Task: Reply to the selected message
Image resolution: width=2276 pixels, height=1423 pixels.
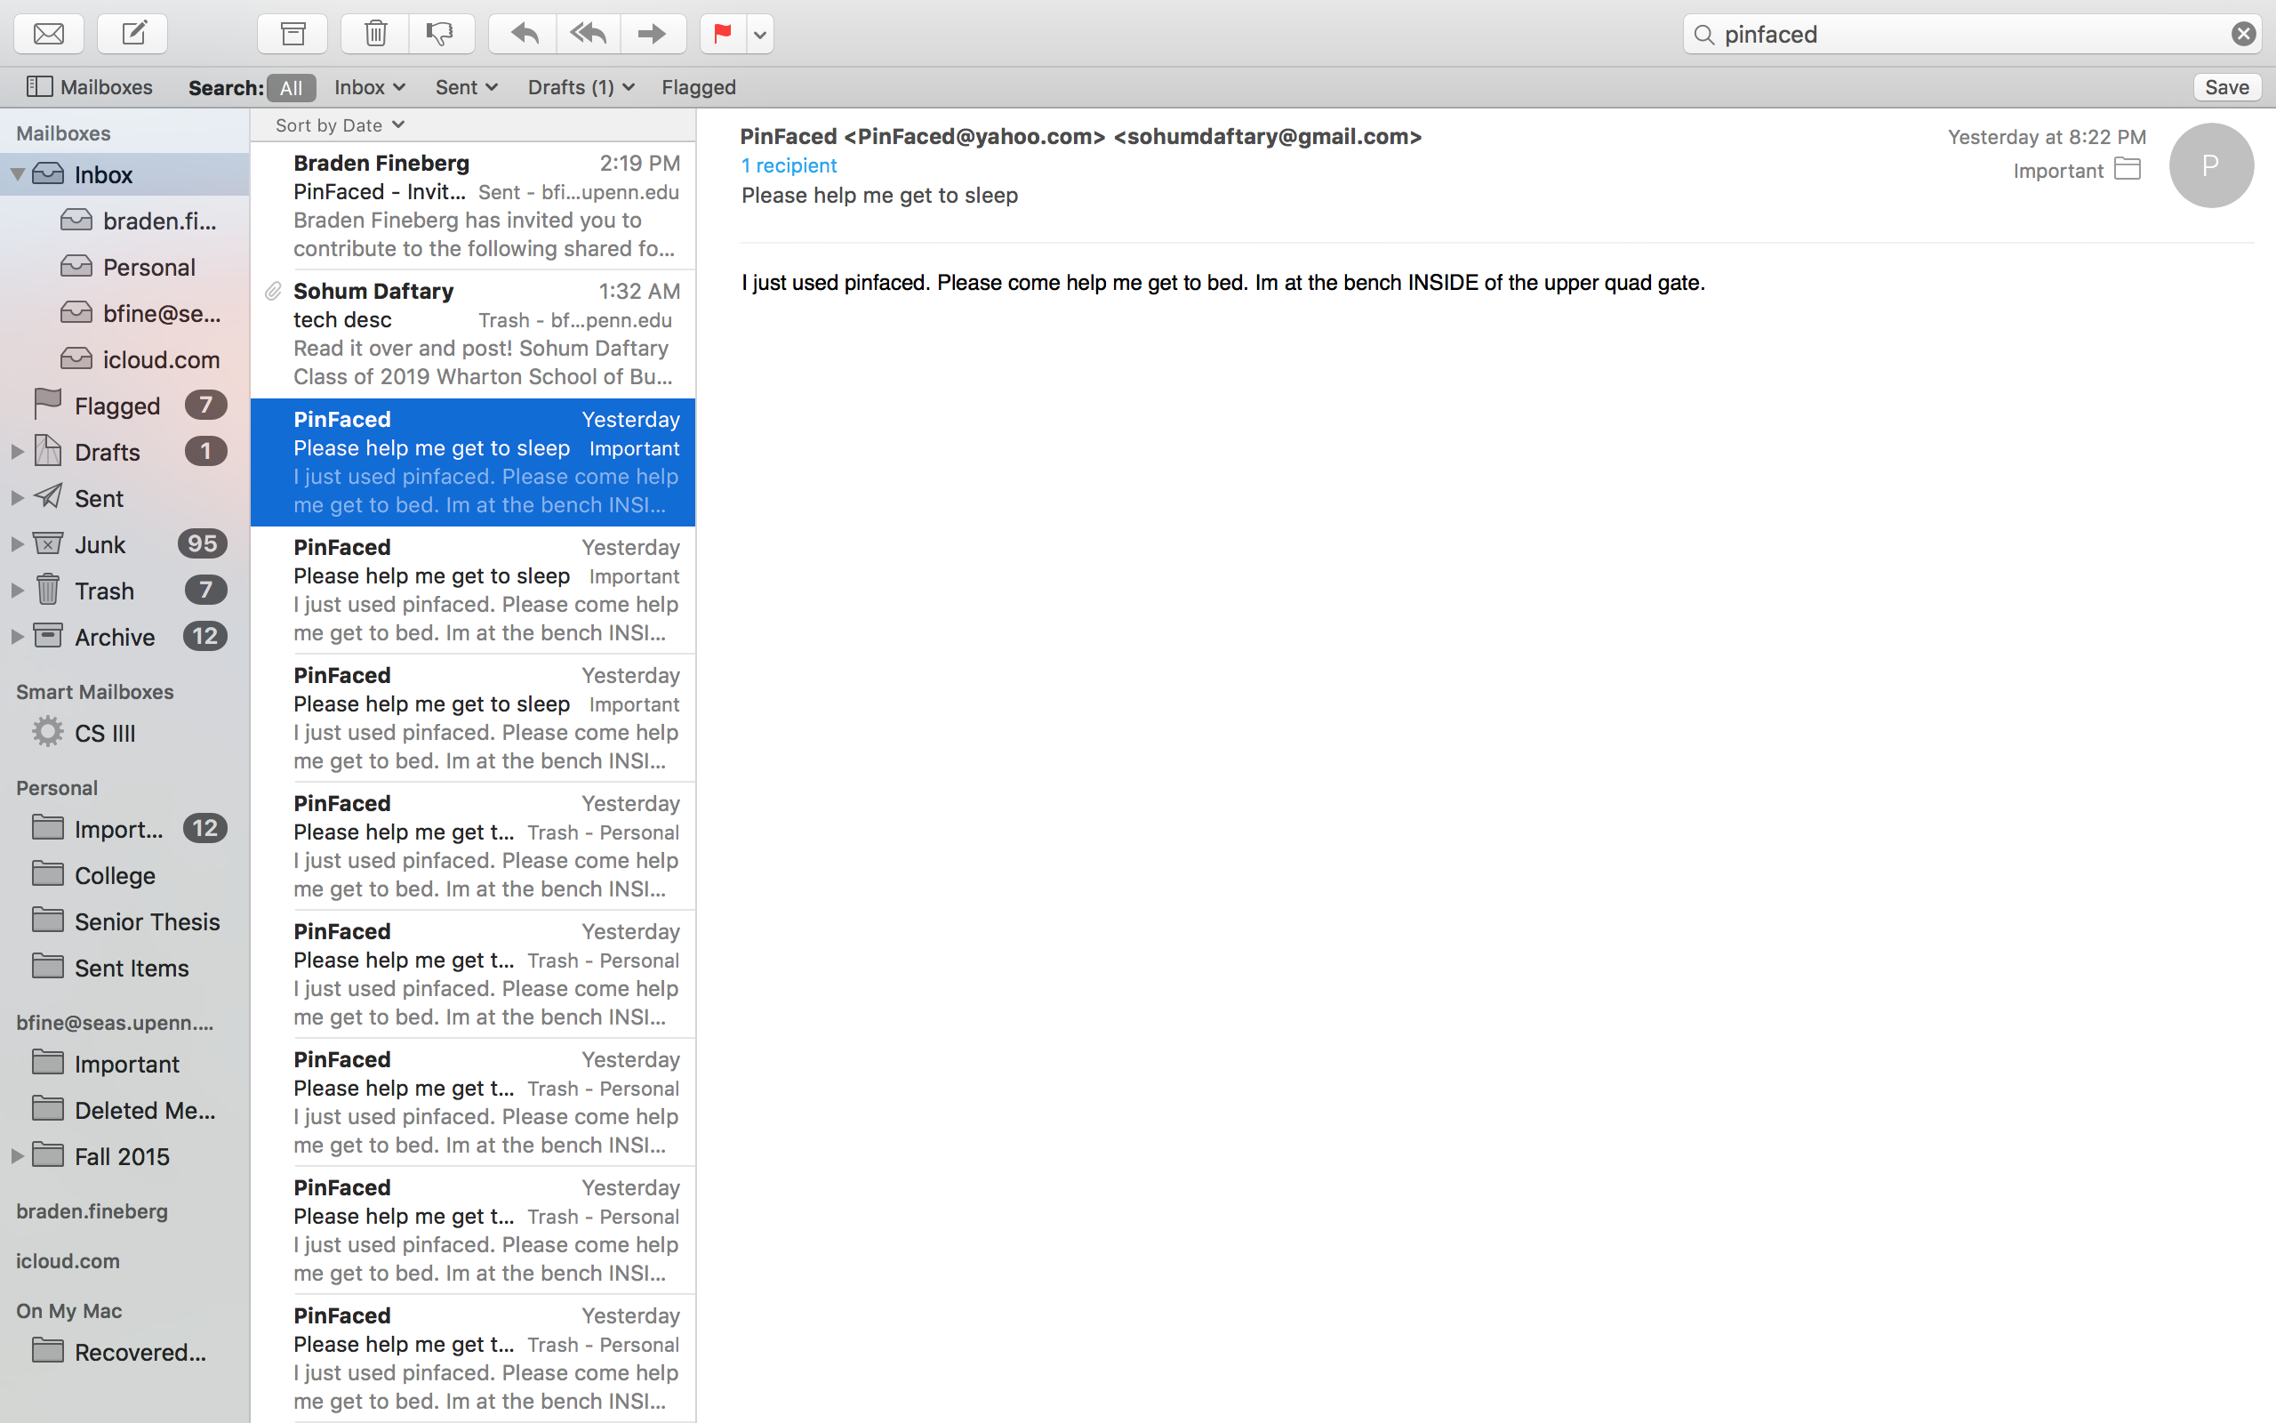Action: [x=524, y=35]
